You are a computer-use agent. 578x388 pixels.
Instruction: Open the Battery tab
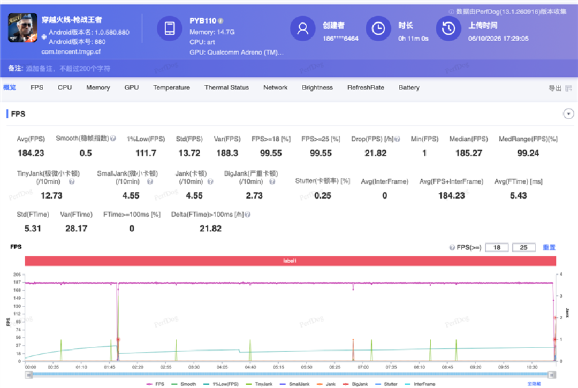(x=409, y=88)
